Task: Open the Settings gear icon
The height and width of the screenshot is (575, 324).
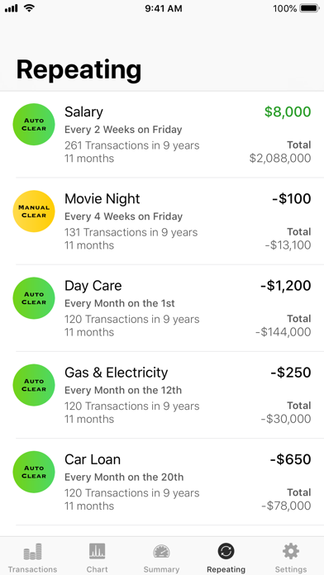Action: click(291, 551)
